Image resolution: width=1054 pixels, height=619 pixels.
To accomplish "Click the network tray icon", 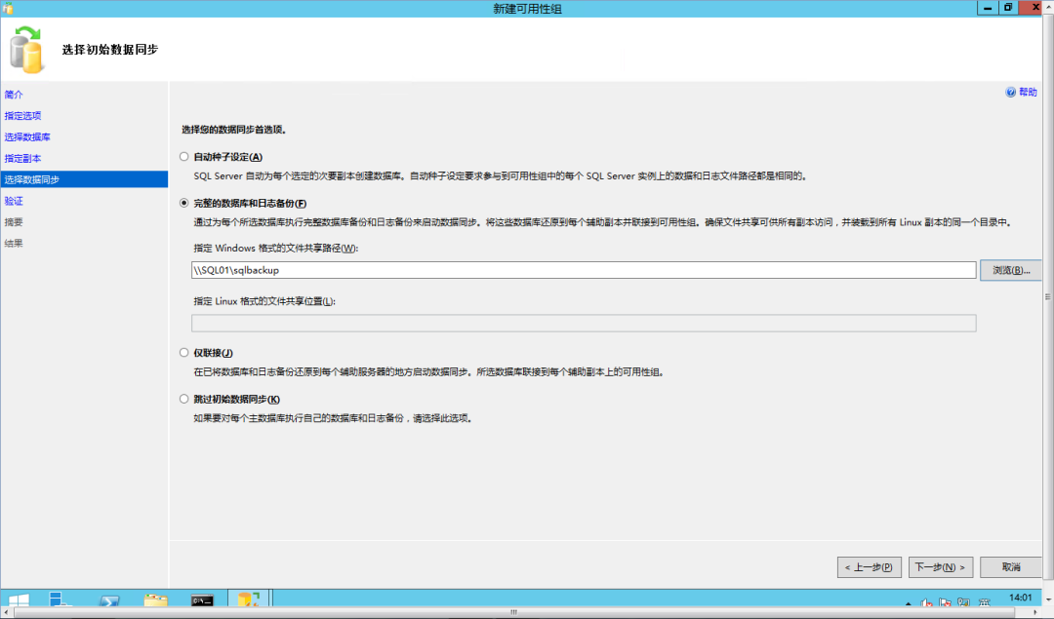I will tap(964, 602).
